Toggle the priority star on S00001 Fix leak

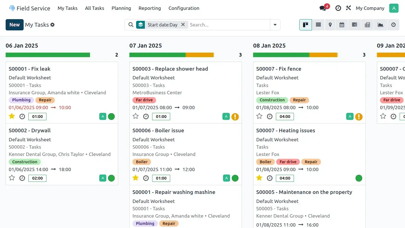click(x=12, y=116)
